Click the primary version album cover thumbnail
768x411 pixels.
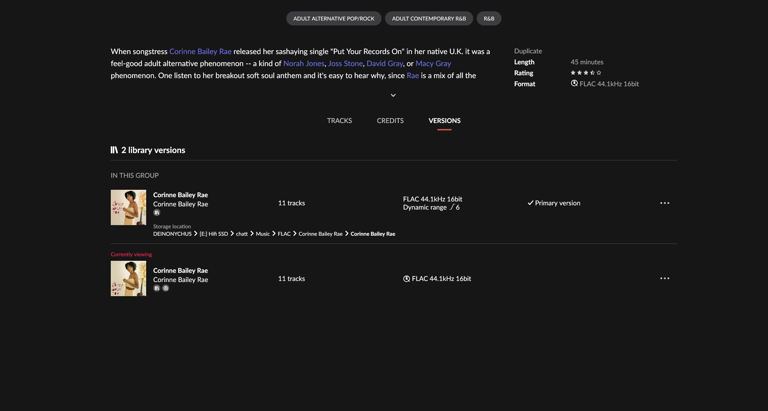[x=128, y=207]
